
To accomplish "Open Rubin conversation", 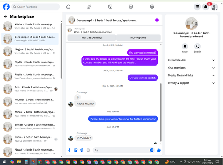I will (x=30, y=139).
